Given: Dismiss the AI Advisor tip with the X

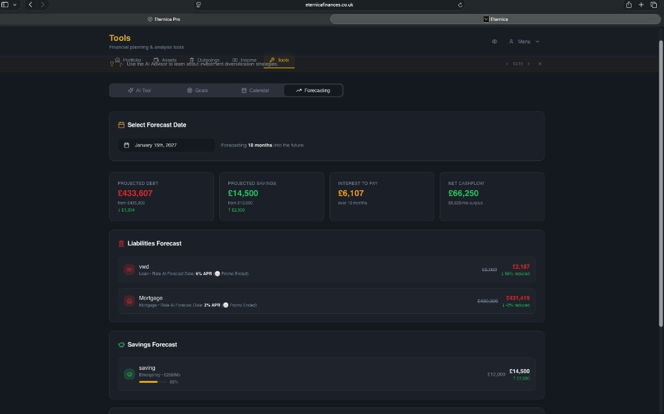Looking at the screenshot, I should point(539,63).
